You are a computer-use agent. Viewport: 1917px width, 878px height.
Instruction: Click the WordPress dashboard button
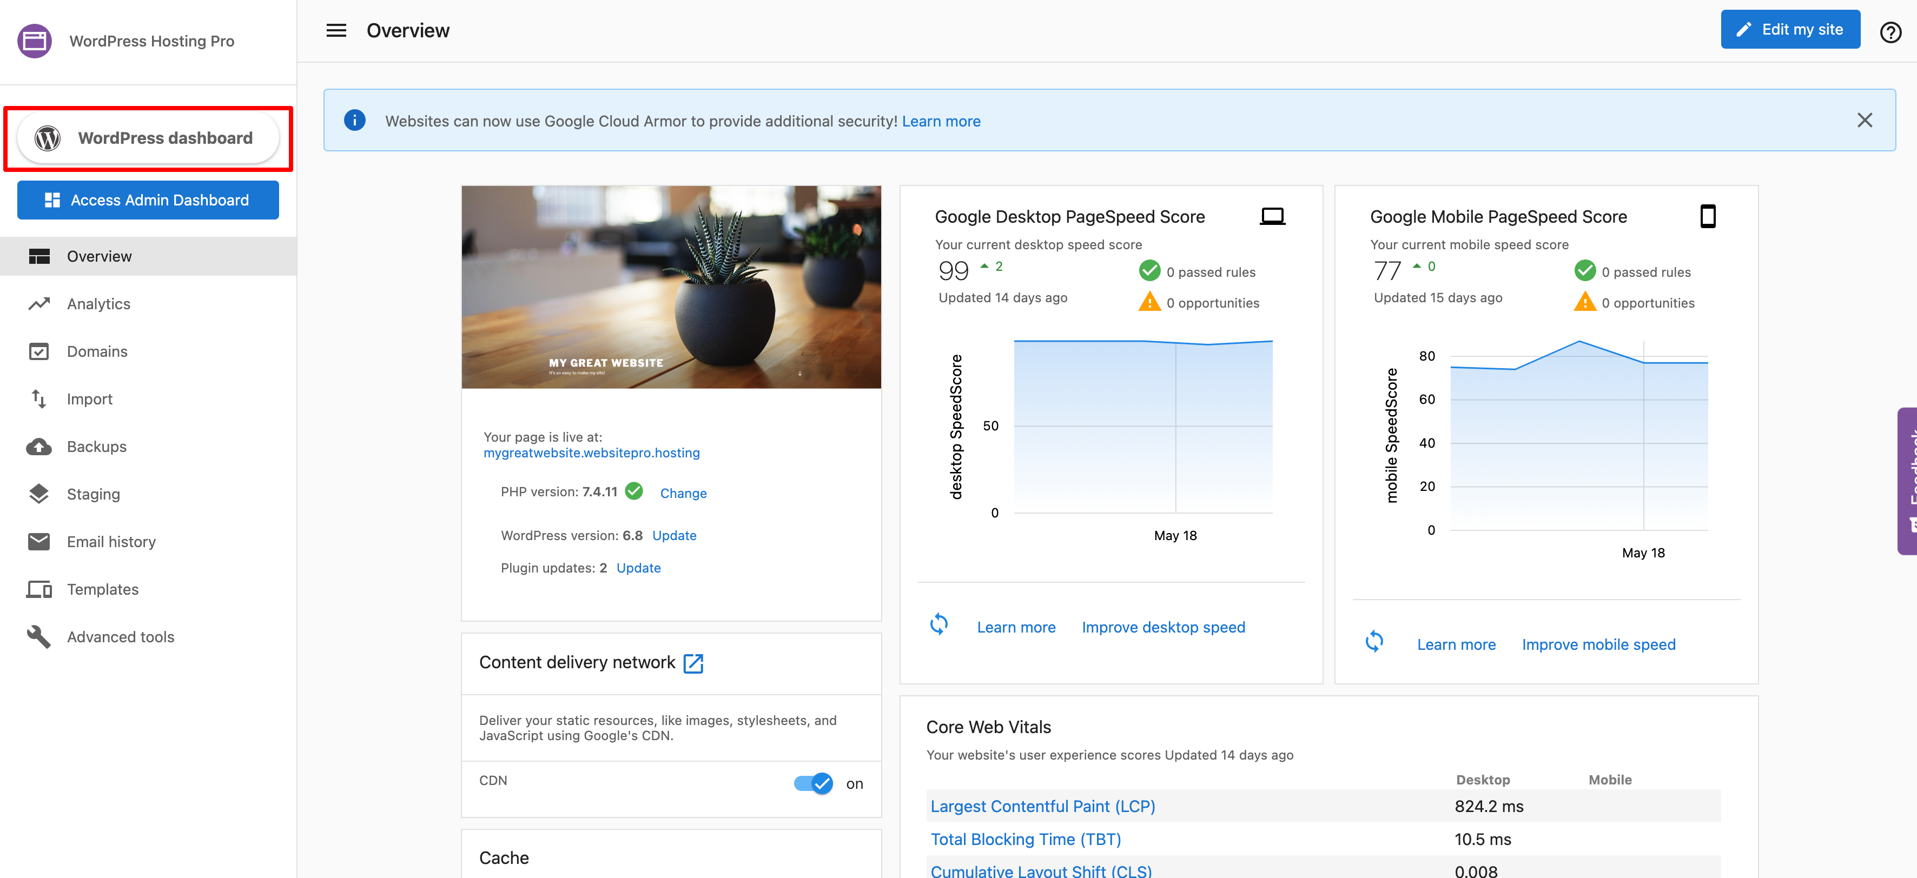tap(148, 138)
